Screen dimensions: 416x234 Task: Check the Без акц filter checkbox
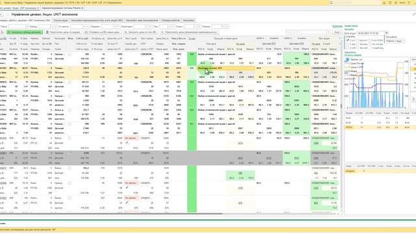[358, 44]
